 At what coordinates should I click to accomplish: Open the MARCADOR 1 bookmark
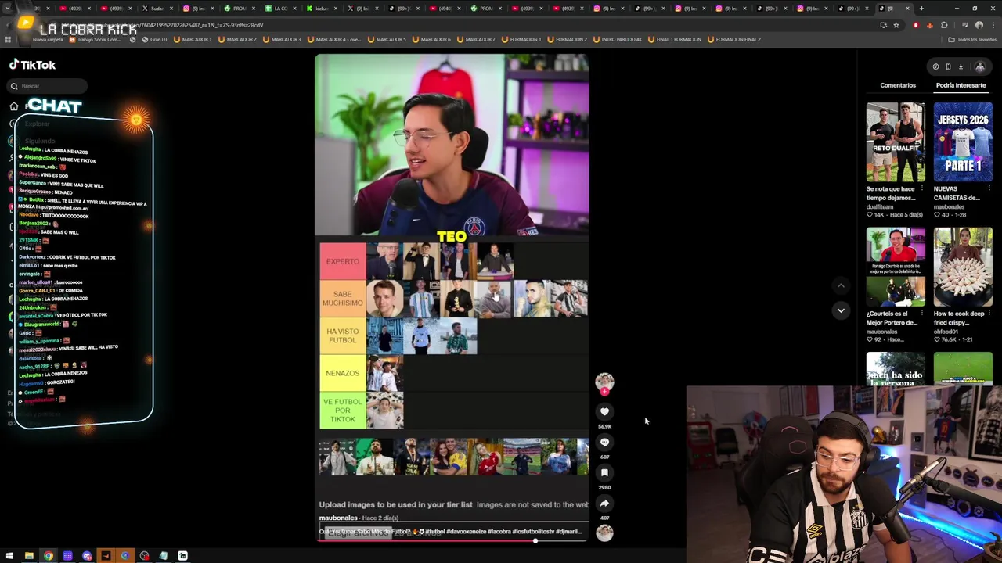click(x=193, y=39)
